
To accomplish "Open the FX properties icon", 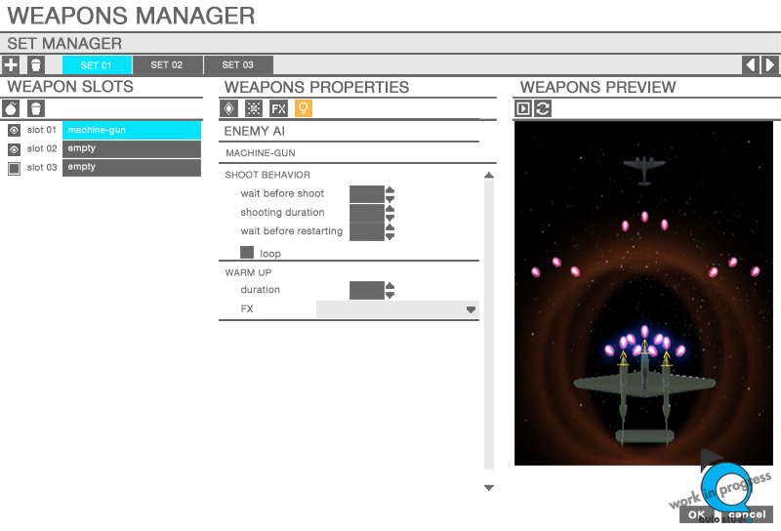I will (x=278, y=108).
